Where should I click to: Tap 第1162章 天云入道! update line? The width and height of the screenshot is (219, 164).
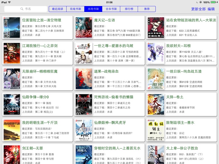pyautogui.click(x=191, y=52)
